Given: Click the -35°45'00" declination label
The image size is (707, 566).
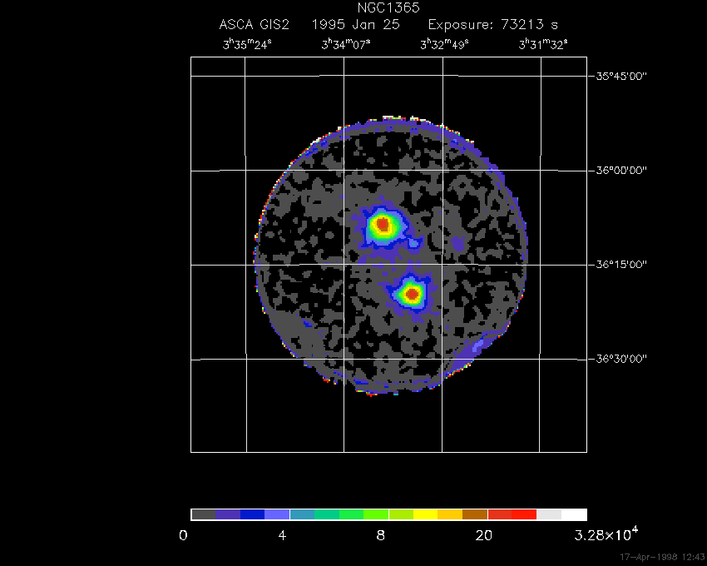Looking at the screenshot, I should 619,76.
